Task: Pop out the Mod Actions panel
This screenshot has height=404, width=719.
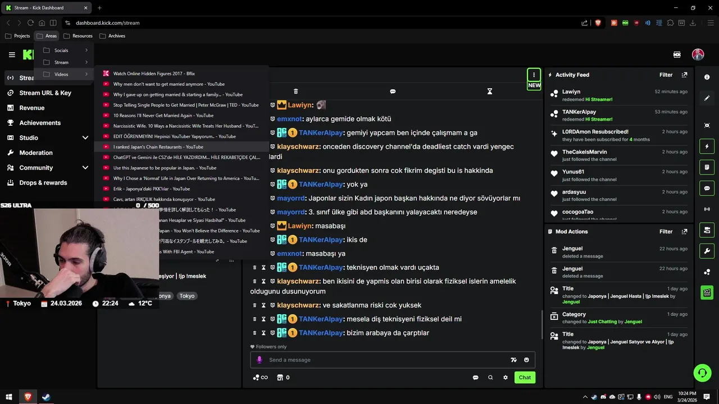Action: [684, 231]
